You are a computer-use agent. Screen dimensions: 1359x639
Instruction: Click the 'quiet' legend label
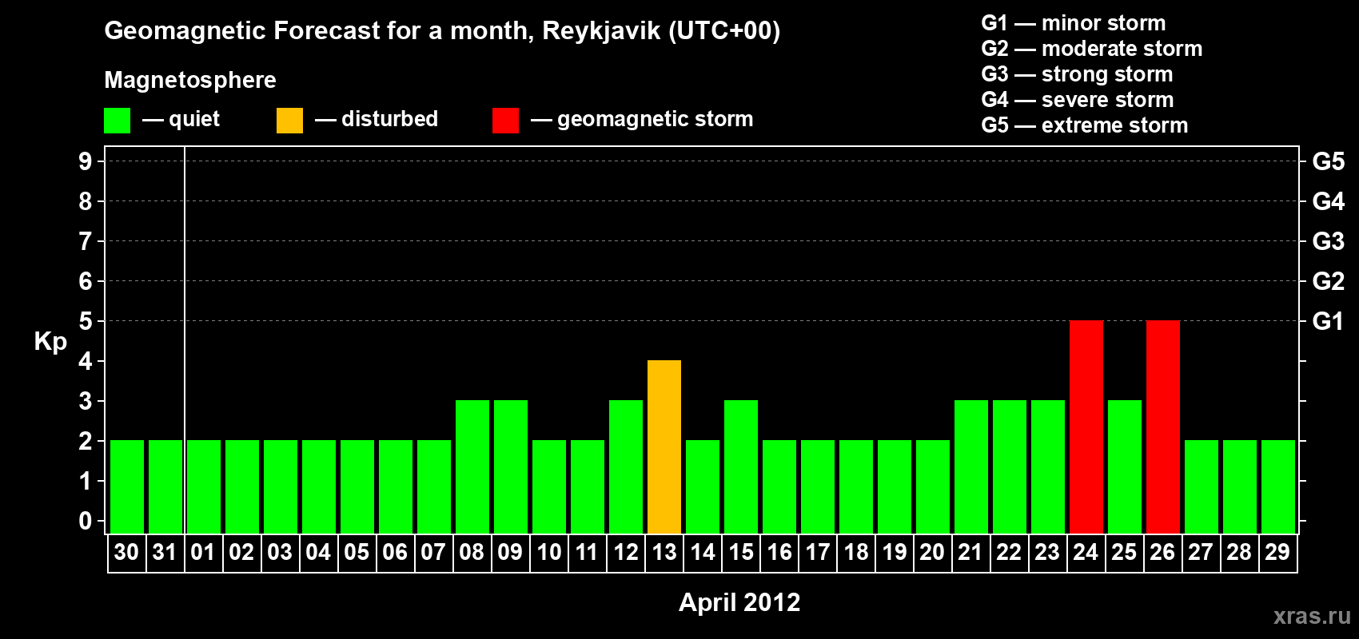(x=194, y=119)
